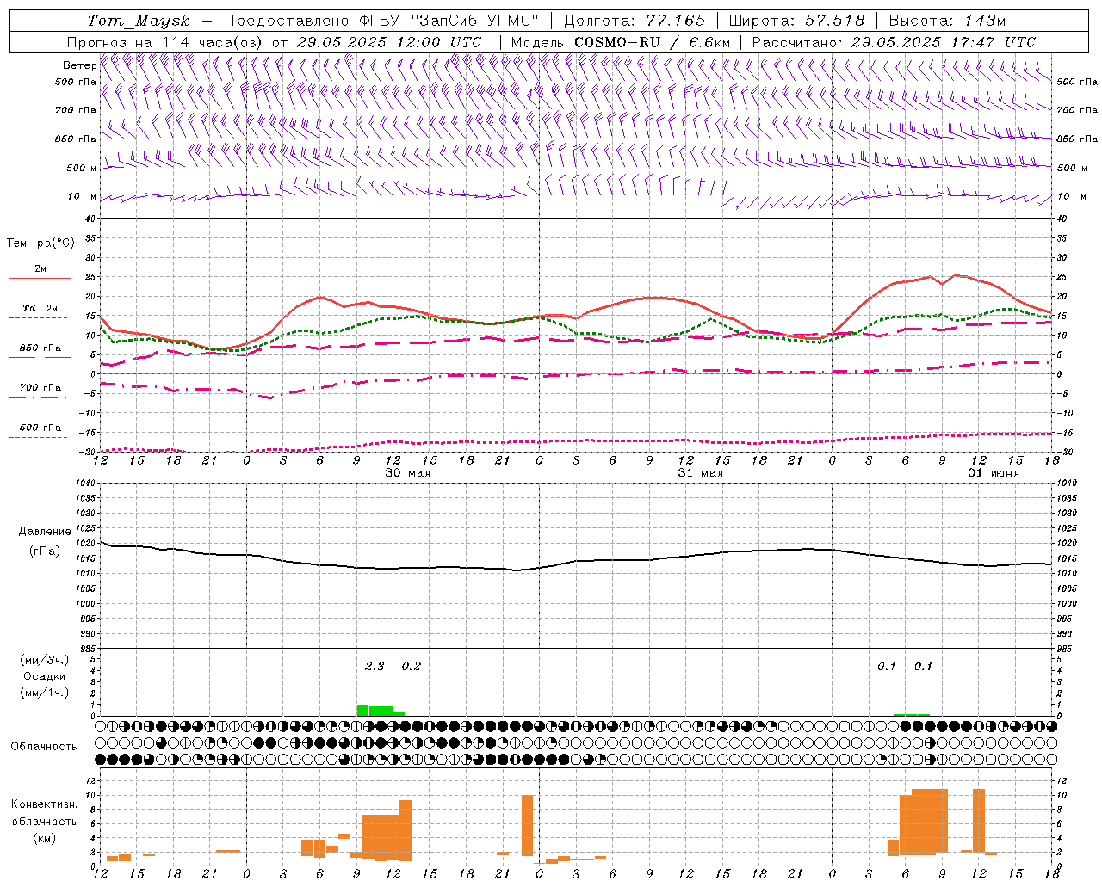Click the '2.3' precipitation amount value
1102x881 pixels.
[375, 667]
